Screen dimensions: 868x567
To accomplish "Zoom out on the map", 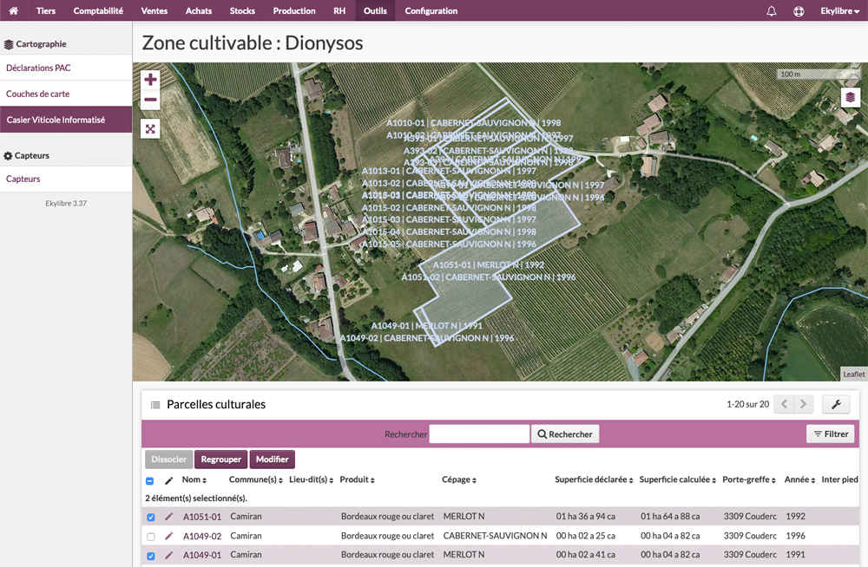I will (x=150, y=100).
